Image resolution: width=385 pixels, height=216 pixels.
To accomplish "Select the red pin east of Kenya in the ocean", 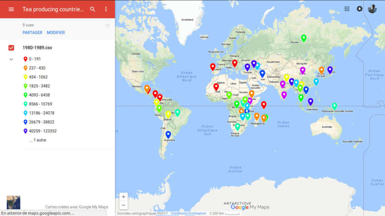I will coord(264,105).
